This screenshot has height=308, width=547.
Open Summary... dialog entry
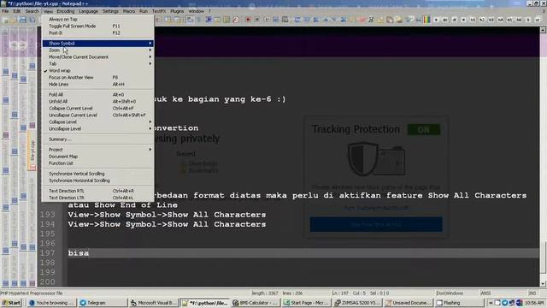pyautogui.click(x=97, y=139)
